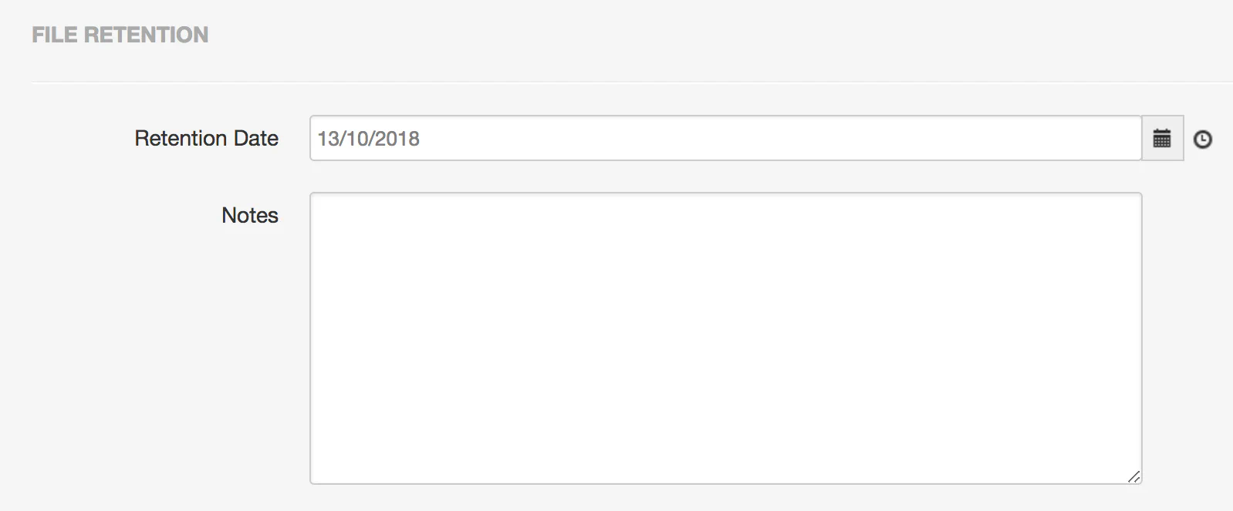
Task: Click the grey calendar icon button background
Action: (1163, 139)
